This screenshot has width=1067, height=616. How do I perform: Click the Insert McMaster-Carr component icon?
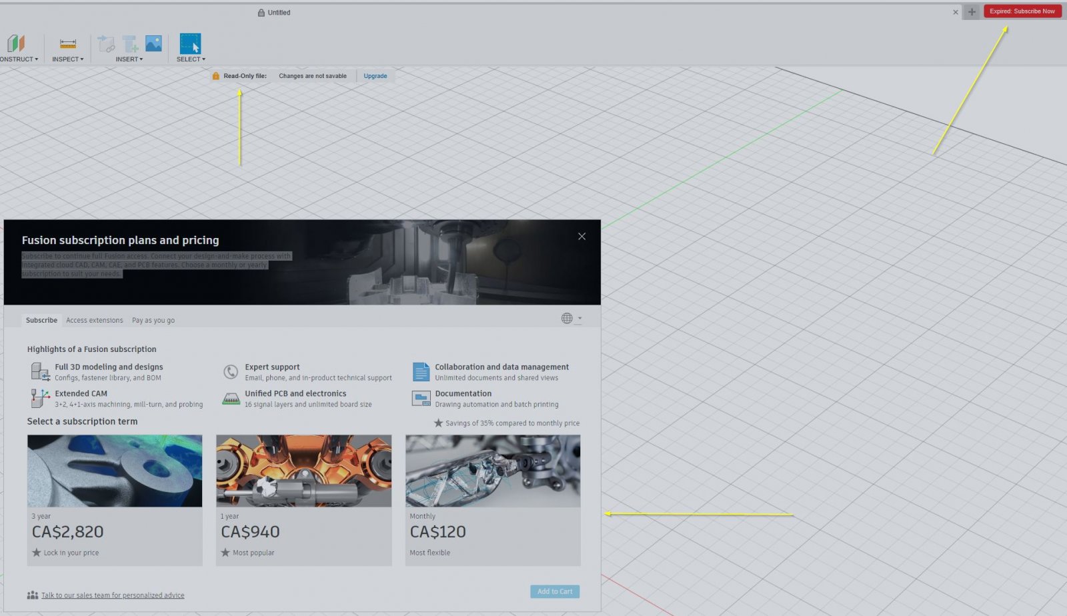[x=131, y=44]
